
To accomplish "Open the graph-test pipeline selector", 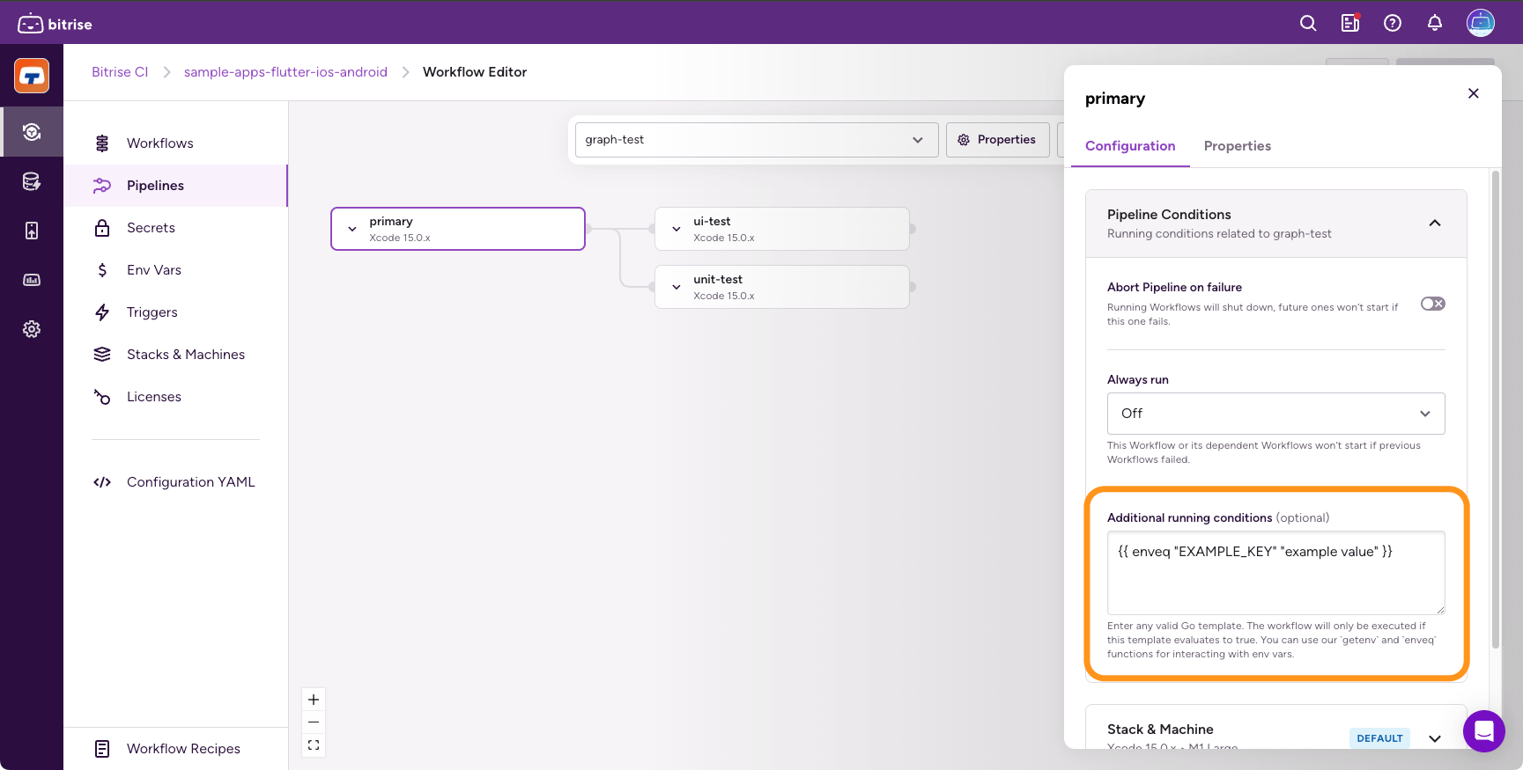I will (x=756, y=140).
